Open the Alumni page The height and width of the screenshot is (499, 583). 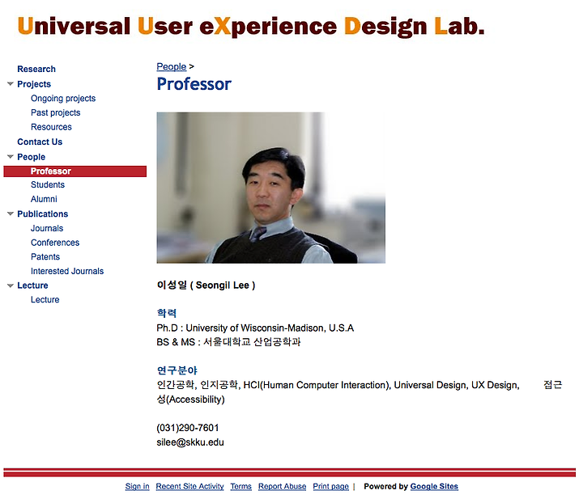point(44,200)
